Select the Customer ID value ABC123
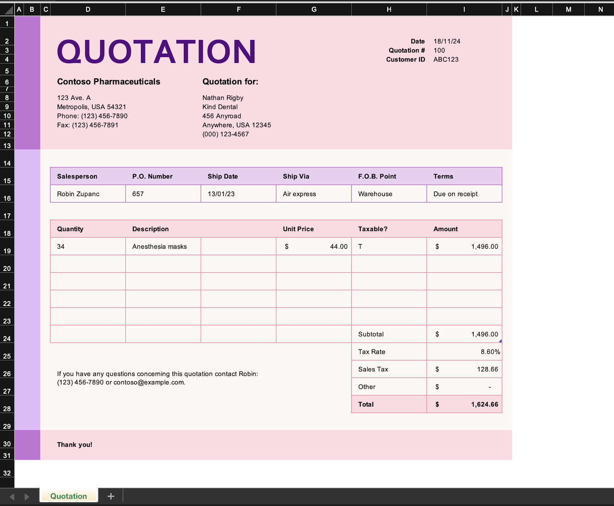The height and width of the screenshot is (506, 614). pyautogui.click(x=446, y=60)
